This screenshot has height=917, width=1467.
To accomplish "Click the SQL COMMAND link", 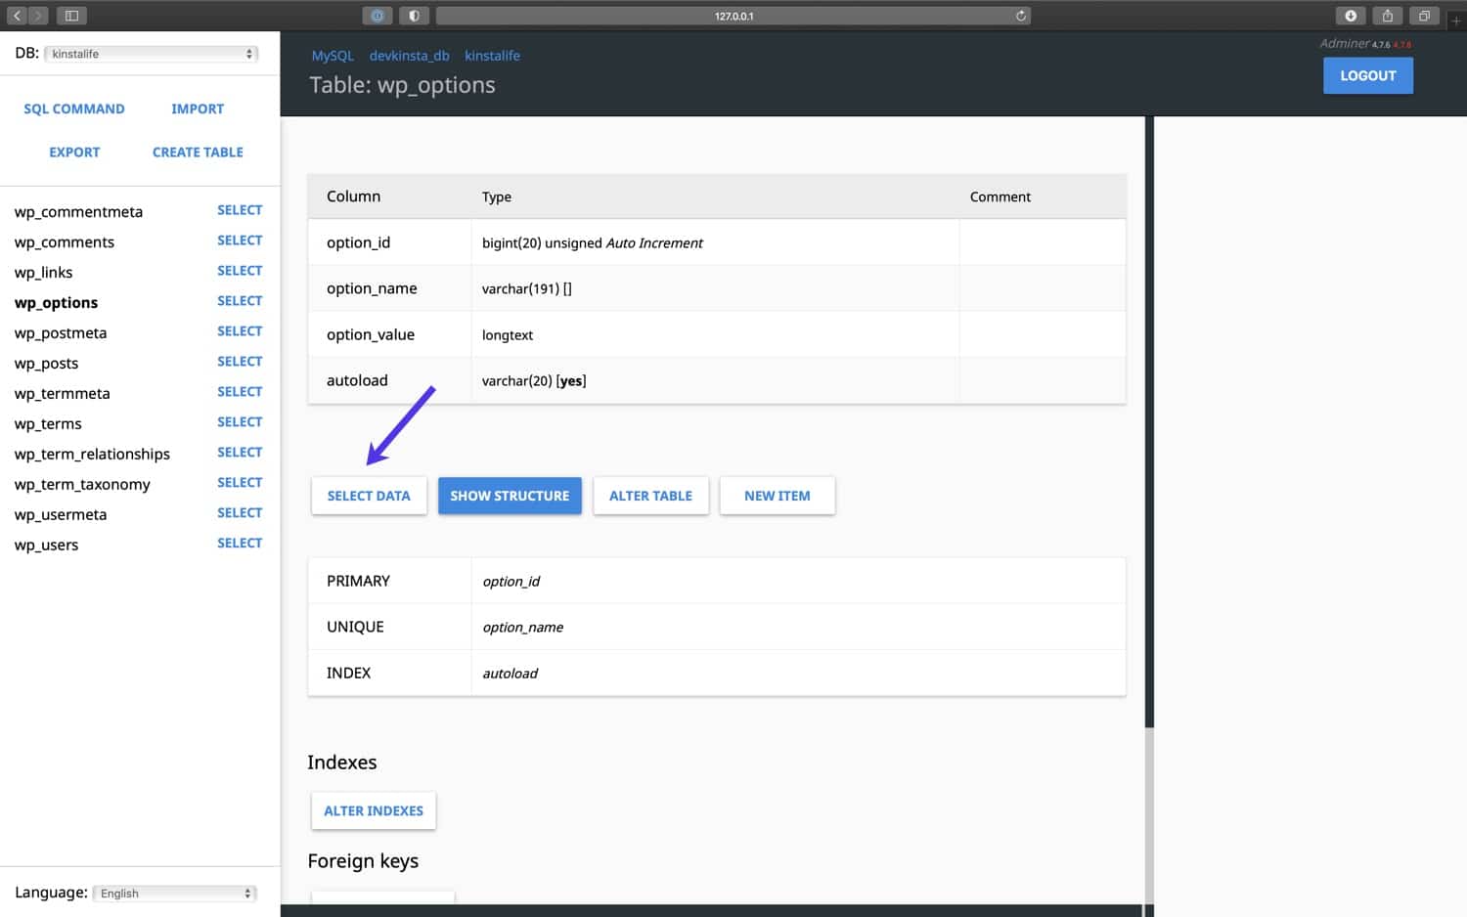I will (74, 109).
